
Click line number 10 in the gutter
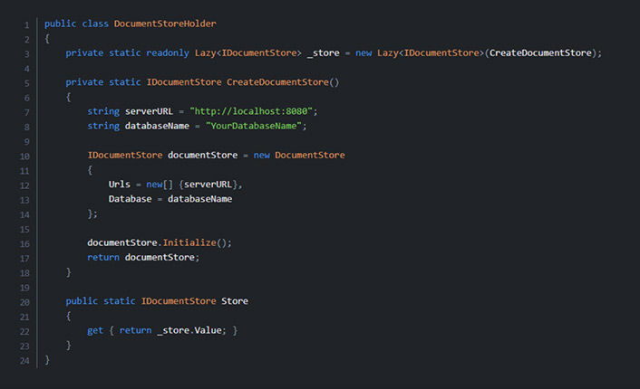pyautogui.click(x=24, y=155)
